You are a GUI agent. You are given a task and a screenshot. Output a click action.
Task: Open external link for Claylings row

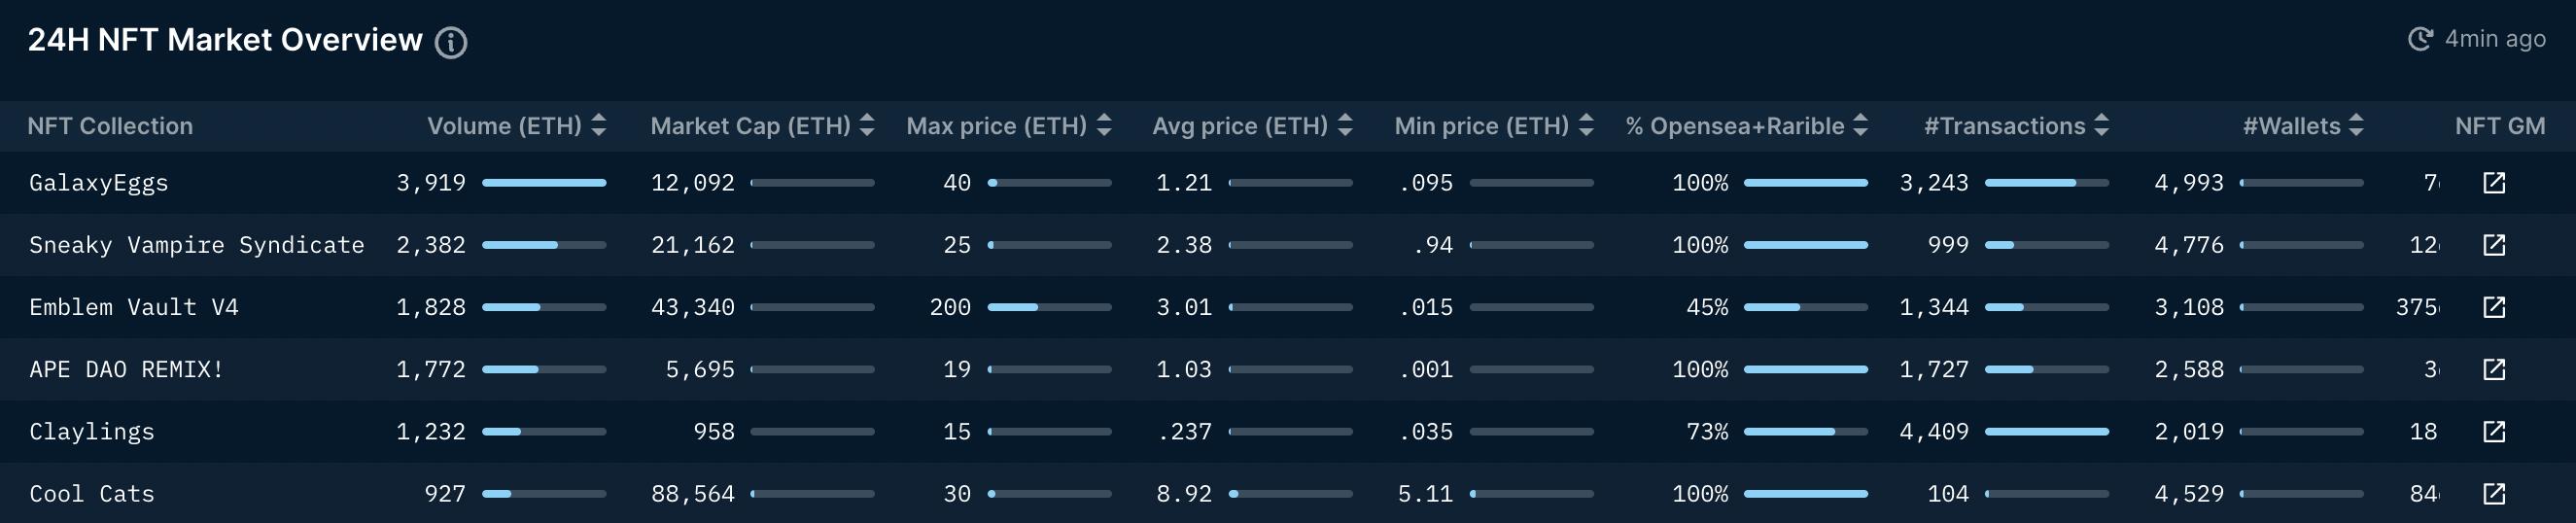tap(2494, 431)
